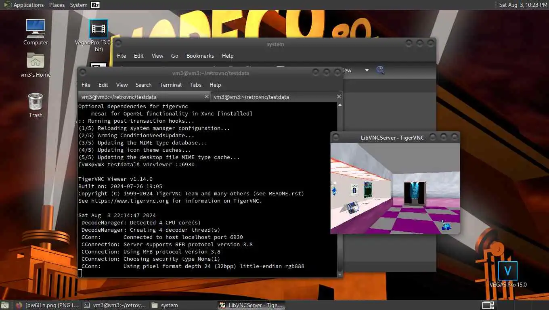Click 'TigerVNC Viewer v1.14.0' text in terminal
The height and width of the screenshot is (310, 549).
point(115,179)
